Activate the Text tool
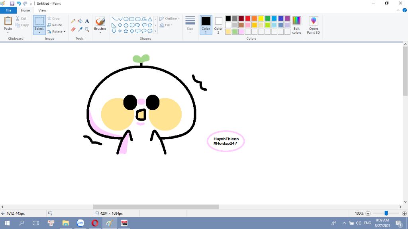This screenshot has width=408, height=229. 87,21
